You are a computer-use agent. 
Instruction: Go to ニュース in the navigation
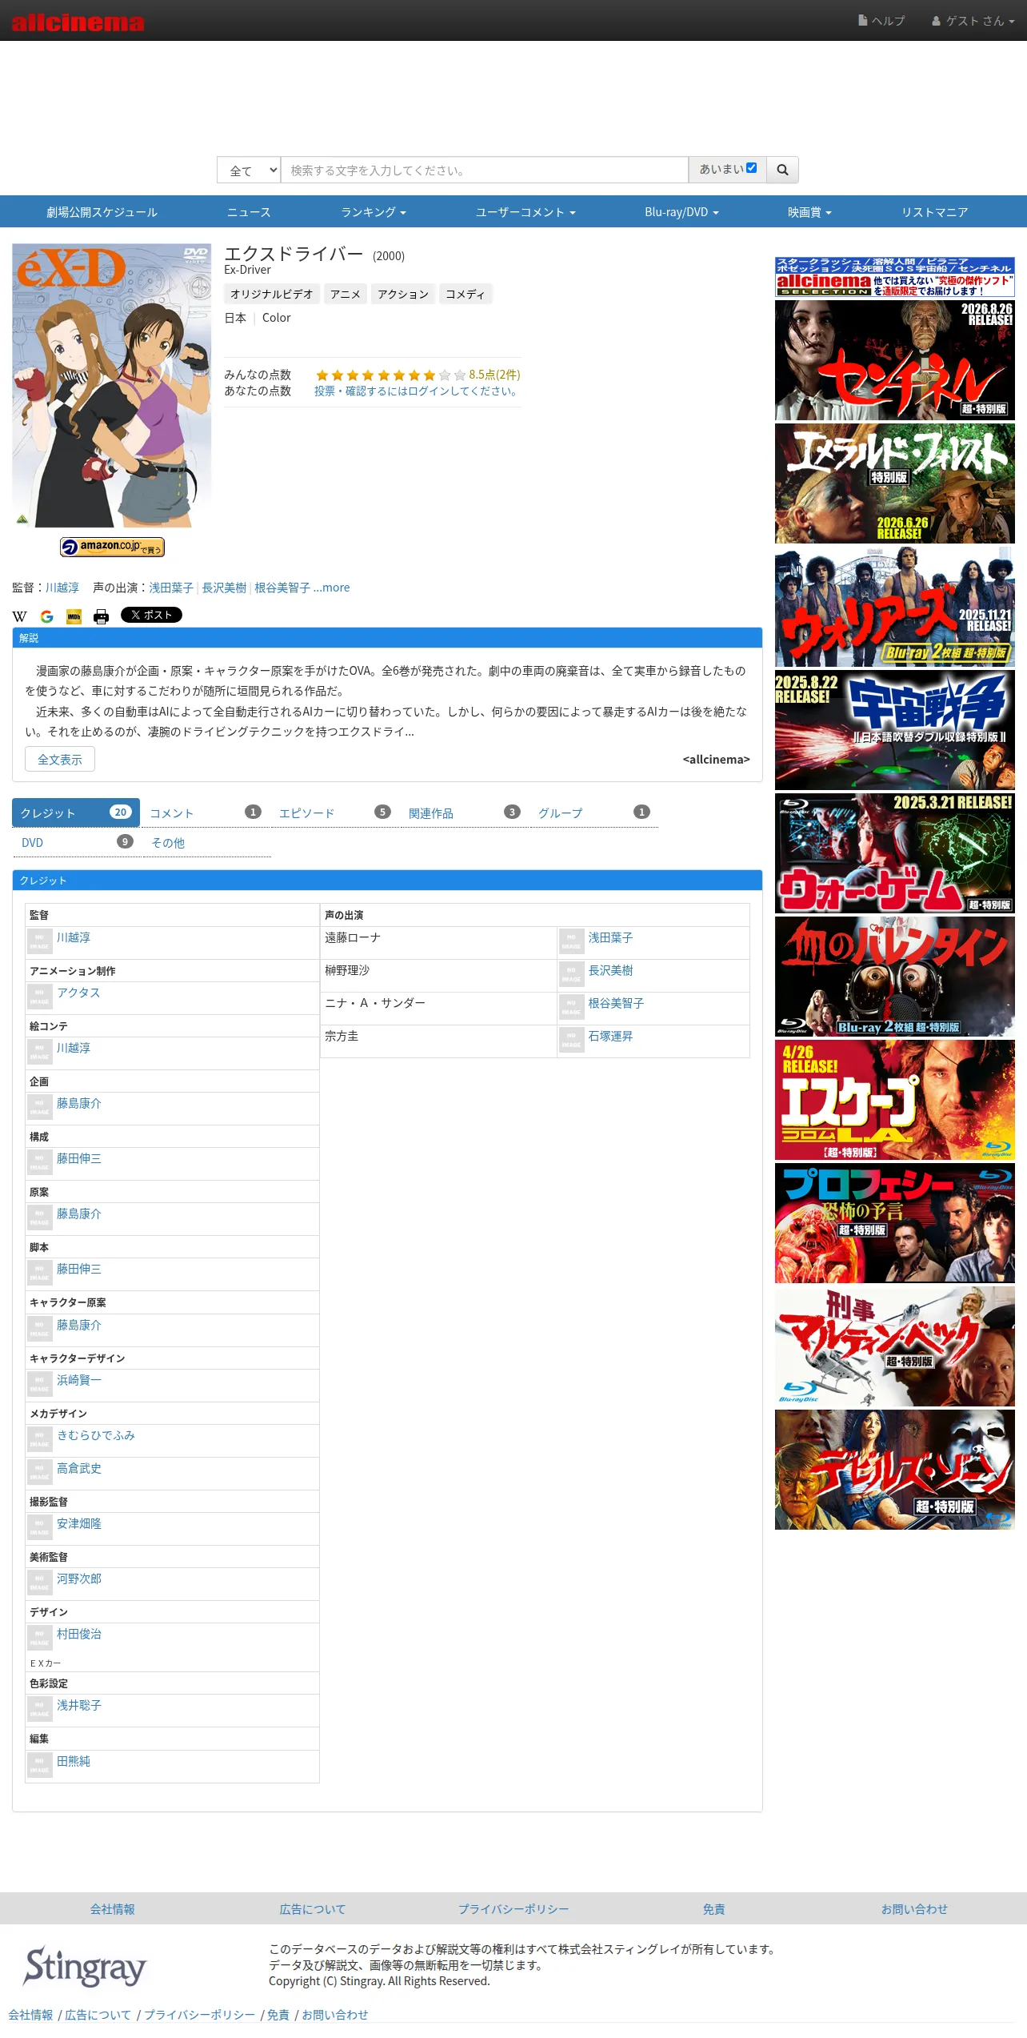click(x=249, y=212)
